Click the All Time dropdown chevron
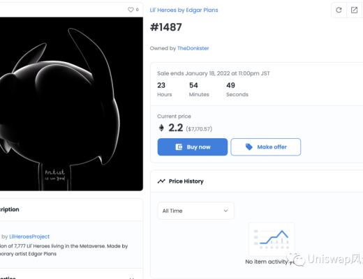 coord(225,211)
